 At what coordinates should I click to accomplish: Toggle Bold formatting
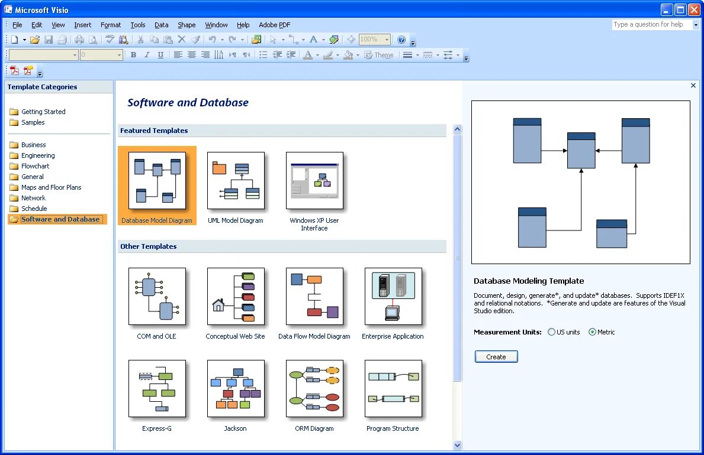click(x=133, y=55)
